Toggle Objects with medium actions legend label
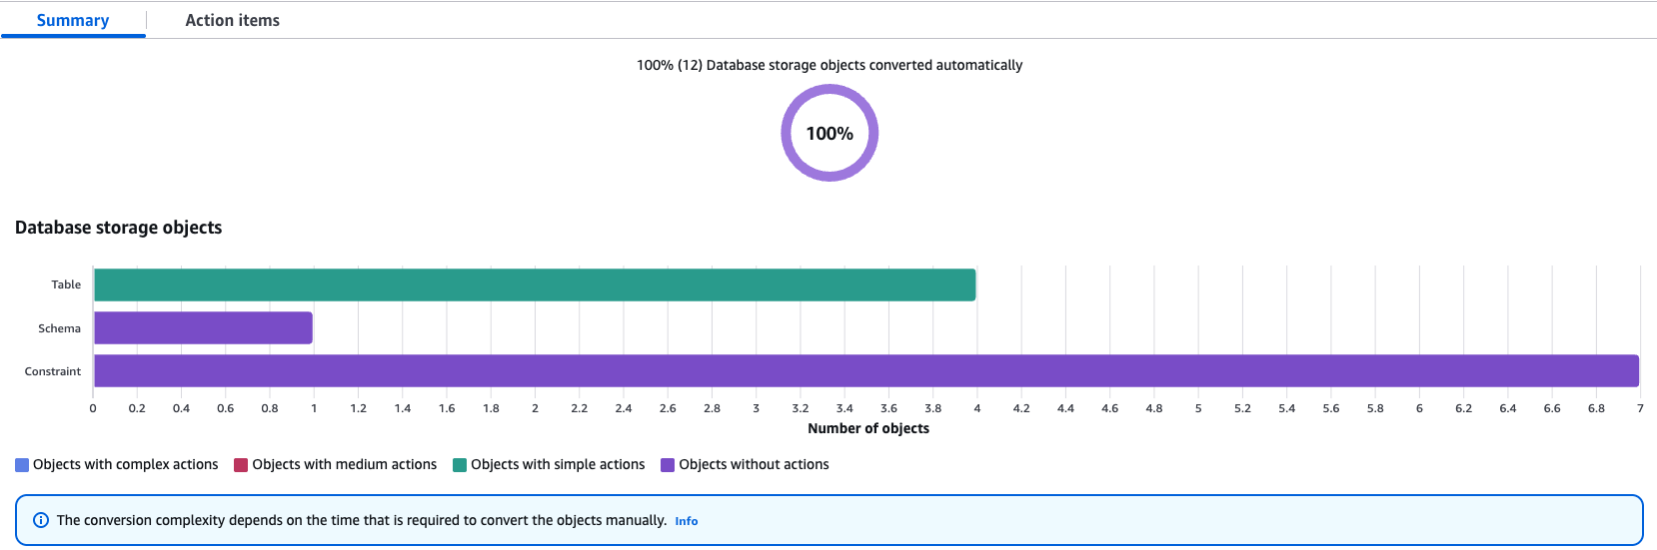Screen dimensions: 1657x550 (344, 464)
